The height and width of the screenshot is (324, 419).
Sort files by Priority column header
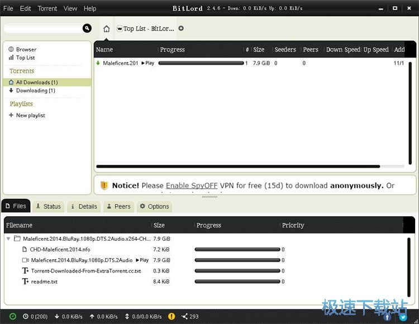click(x=293, y=225)
